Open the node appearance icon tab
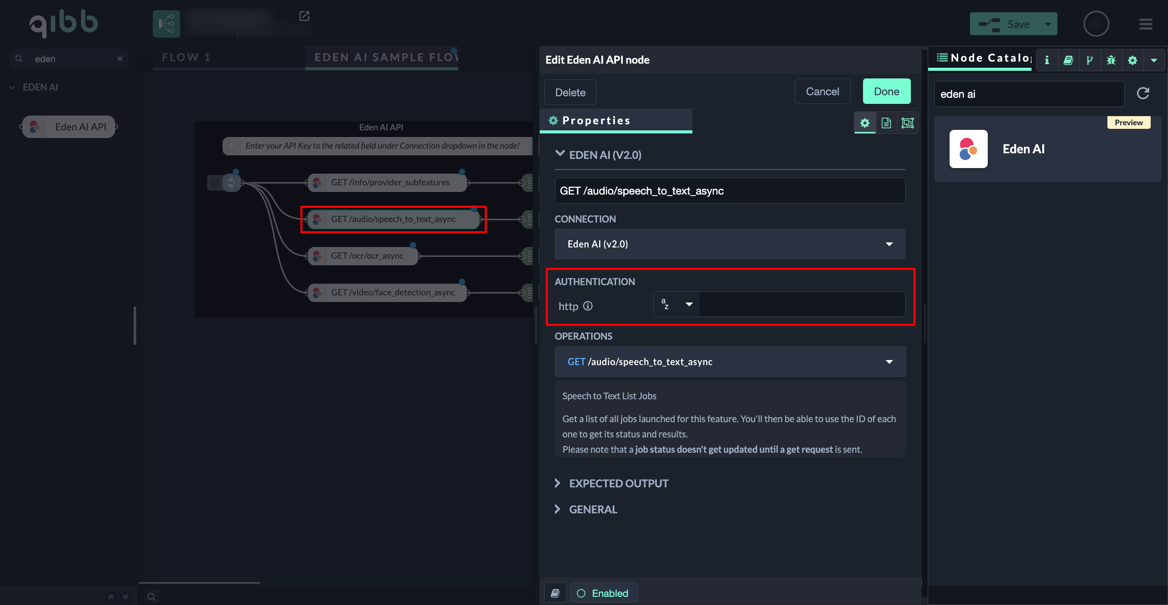The image size is (1168, 605). pyautogui.click(x=907, y=123)
